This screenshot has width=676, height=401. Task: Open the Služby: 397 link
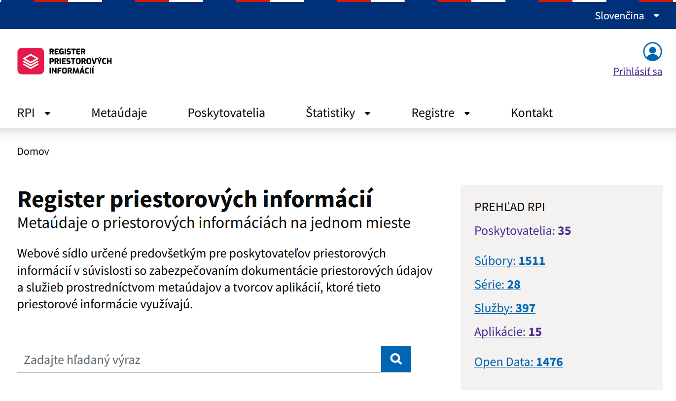(504, 308)
